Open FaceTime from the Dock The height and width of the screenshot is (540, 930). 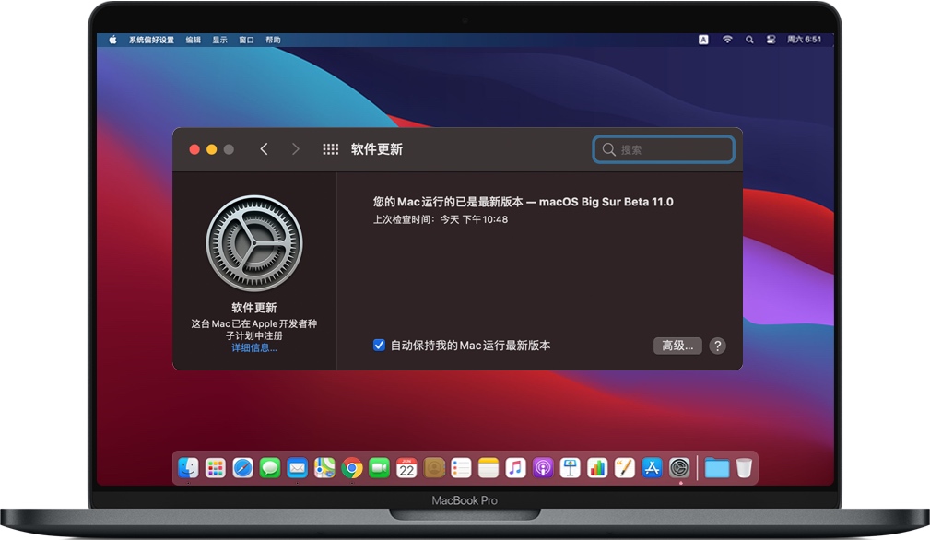point(378,467)
